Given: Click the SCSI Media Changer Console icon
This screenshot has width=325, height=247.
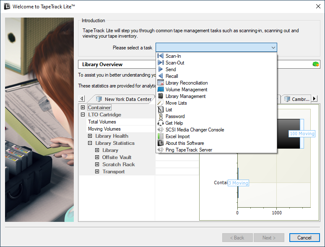Looking at the screenshot, I should (161, 129).
